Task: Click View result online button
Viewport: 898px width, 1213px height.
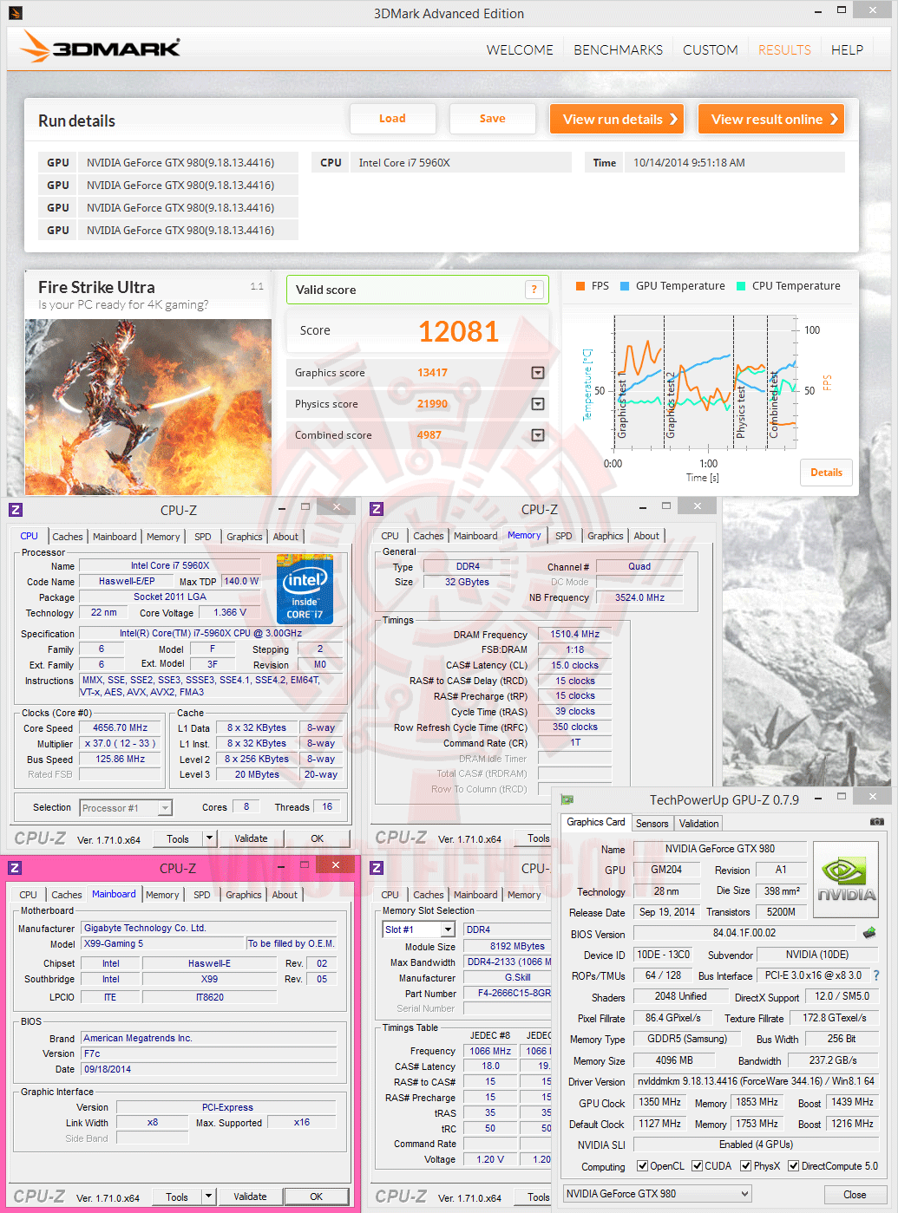Action: pyautogui.click(x=771, y=119)
